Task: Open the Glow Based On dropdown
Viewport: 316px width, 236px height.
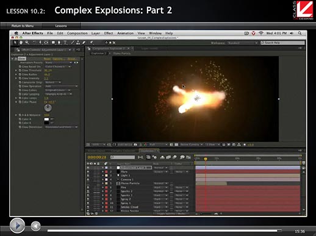Action: [58, 66]
